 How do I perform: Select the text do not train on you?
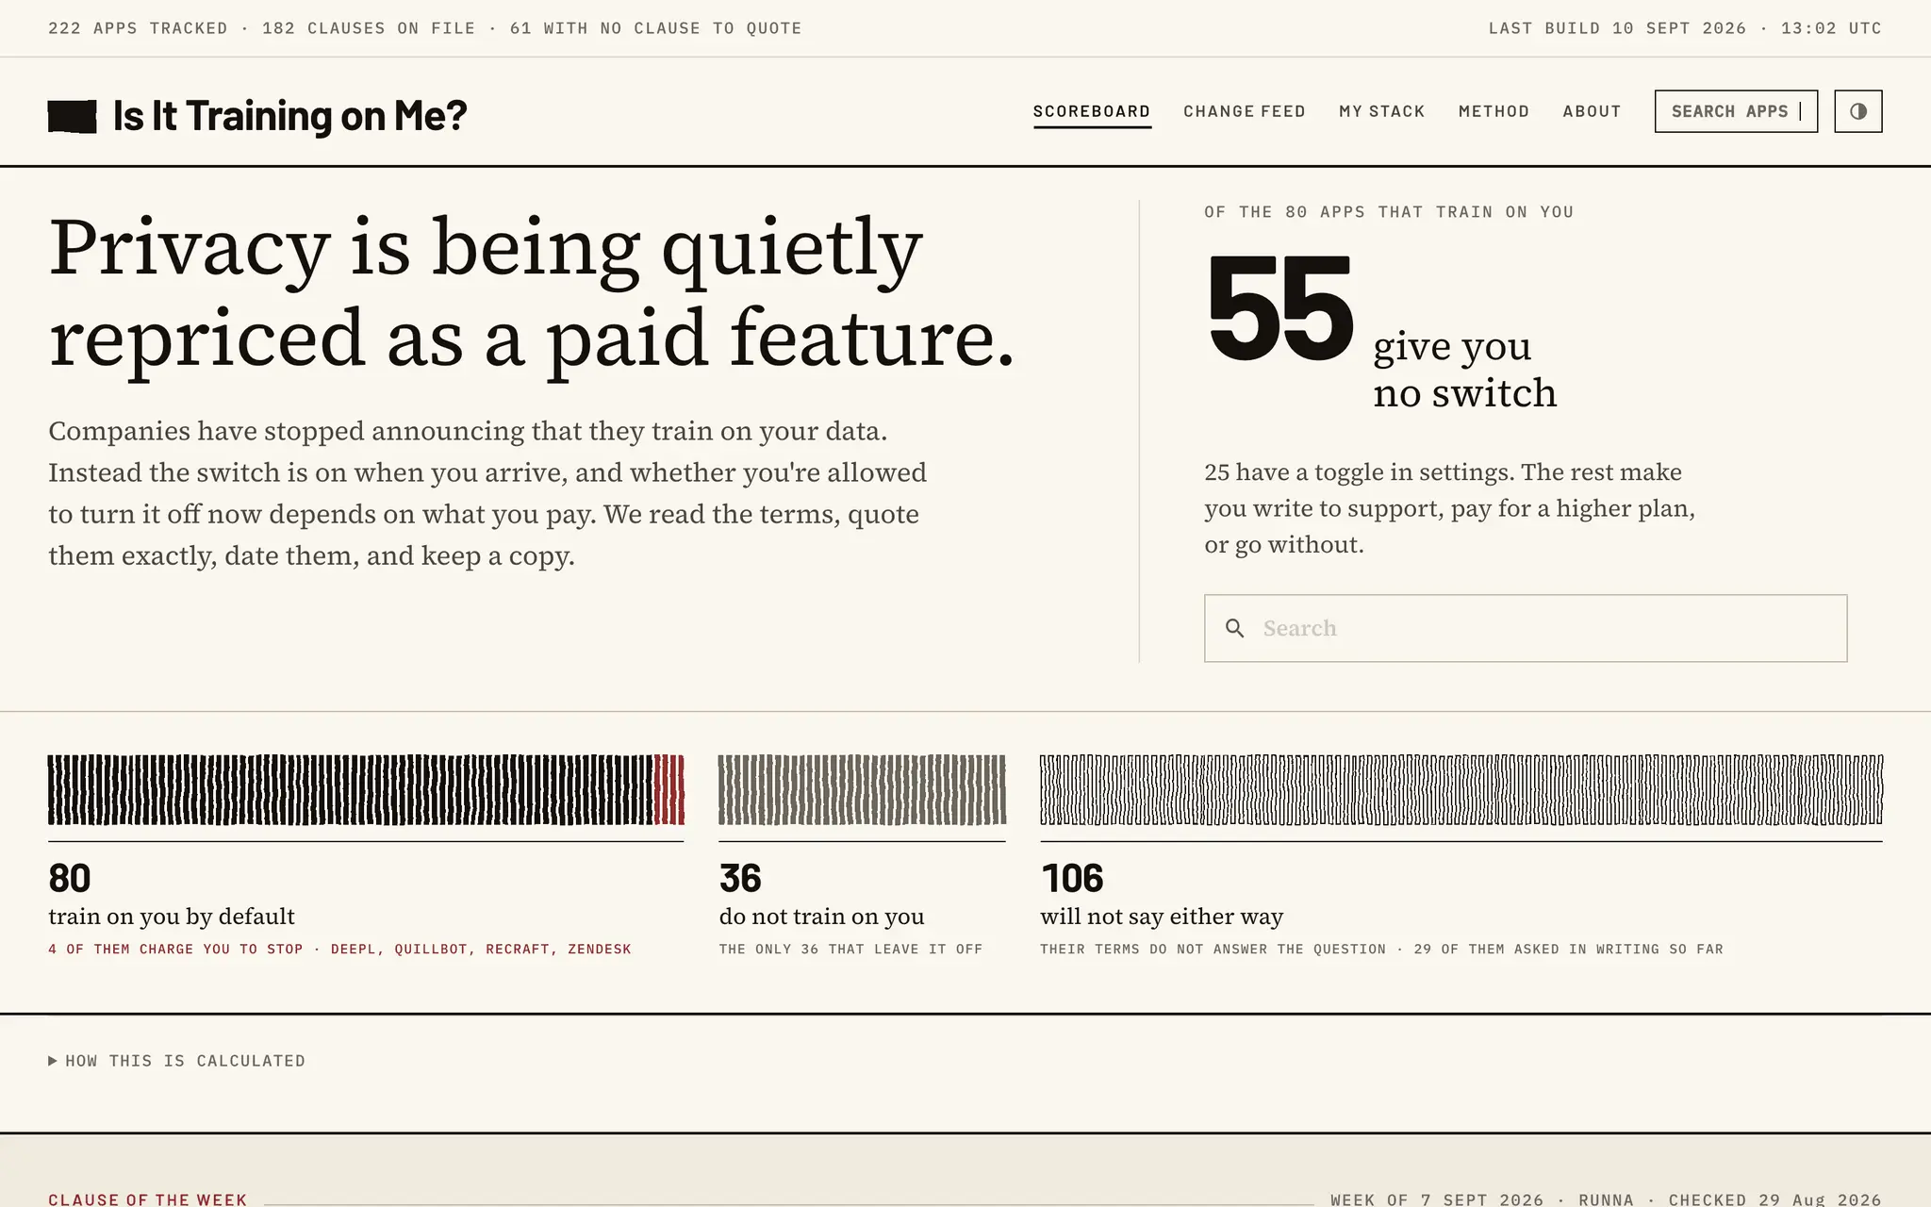[821, 917]
